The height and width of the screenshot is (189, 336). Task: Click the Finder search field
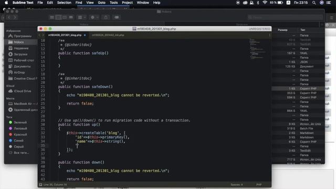285,17
